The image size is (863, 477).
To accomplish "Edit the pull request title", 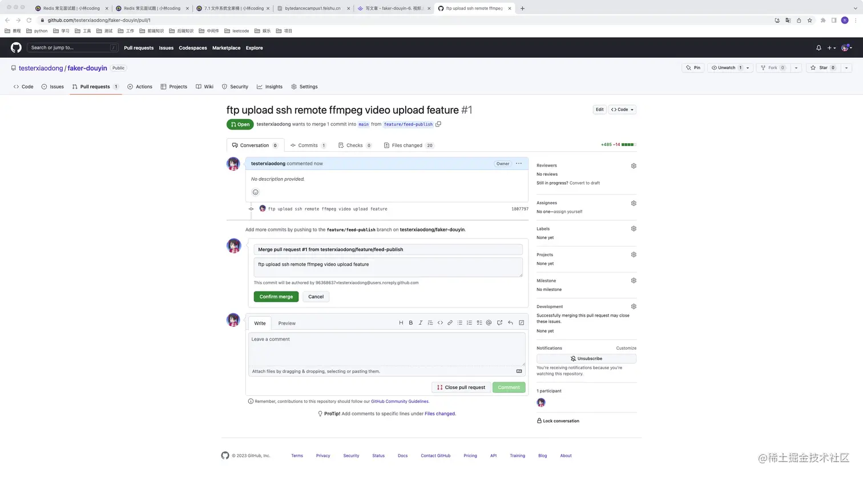I will tap(599, 110).
